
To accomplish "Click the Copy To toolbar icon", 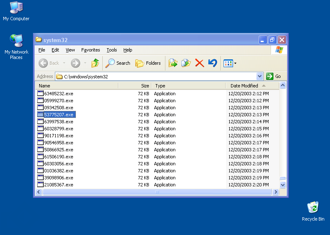I will pyautogui.click(x=186, y=63).
